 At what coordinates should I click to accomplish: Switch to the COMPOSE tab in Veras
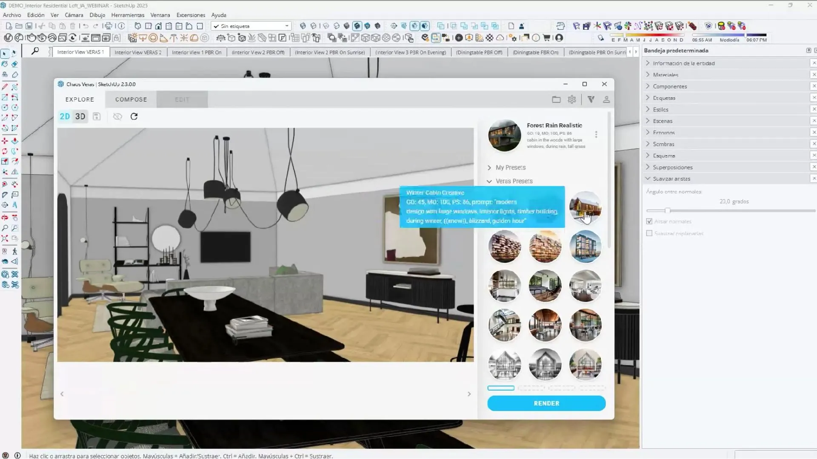(131, 99)
